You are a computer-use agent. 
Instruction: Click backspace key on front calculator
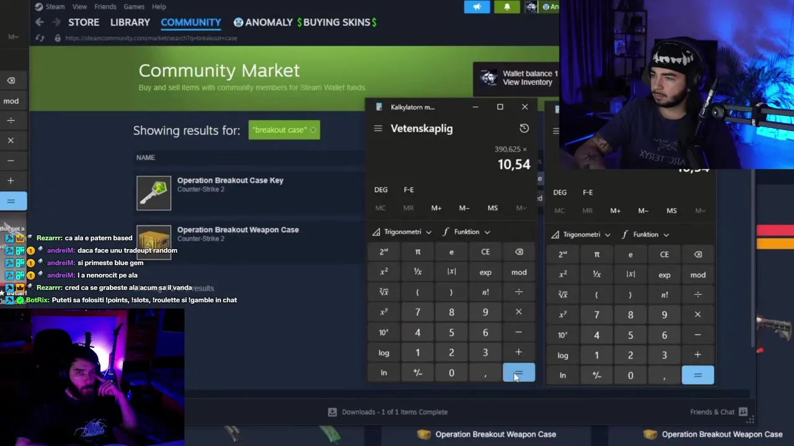click(519, 252)
